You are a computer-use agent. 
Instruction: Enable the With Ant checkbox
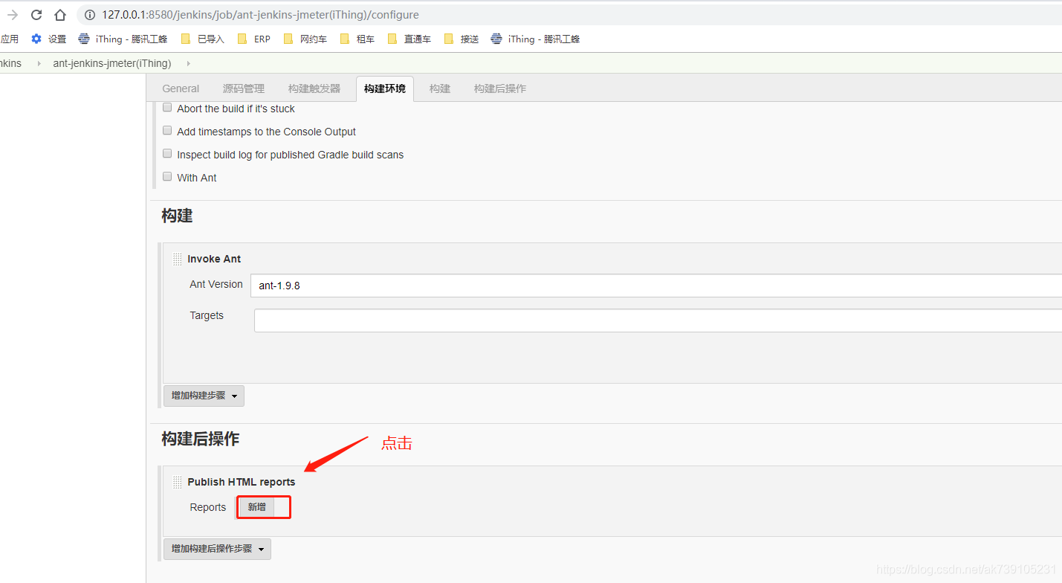[x=167, y=177]
